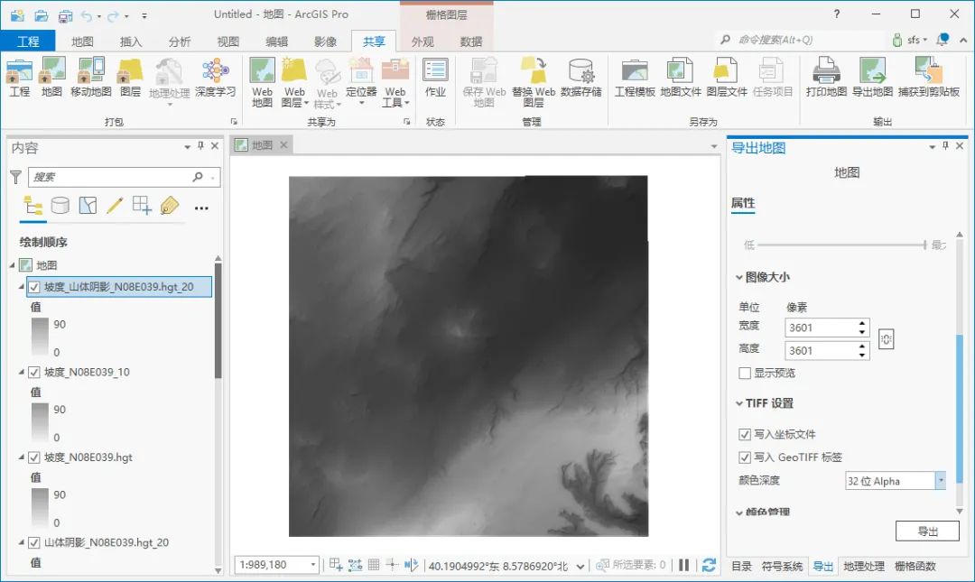Uncheck 写入 GeoTIFF 标签 checkbox
The width and height of the screenshot is (975, 582).
click(744, 457)
